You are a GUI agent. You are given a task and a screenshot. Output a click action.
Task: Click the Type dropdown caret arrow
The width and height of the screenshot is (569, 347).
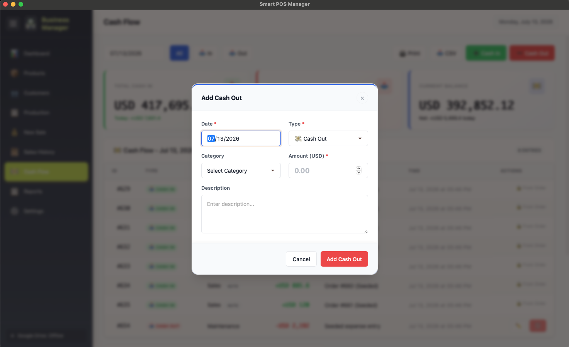coord(360,138)
